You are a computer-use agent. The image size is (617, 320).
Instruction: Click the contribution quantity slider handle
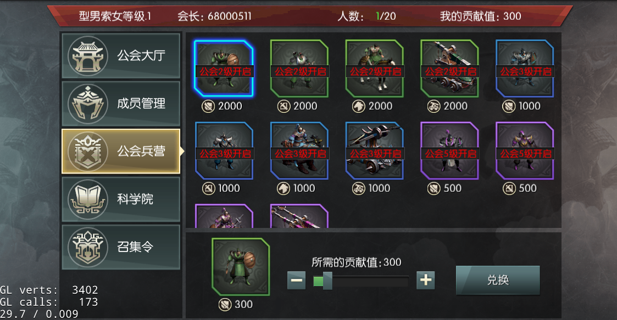(x=327, y=281)
